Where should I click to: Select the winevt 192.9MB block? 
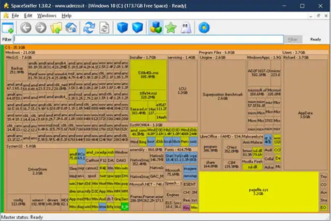click(38, 202)
